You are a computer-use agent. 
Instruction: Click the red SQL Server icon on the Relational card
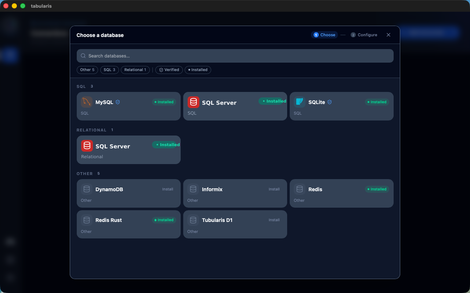pos(87,146)
